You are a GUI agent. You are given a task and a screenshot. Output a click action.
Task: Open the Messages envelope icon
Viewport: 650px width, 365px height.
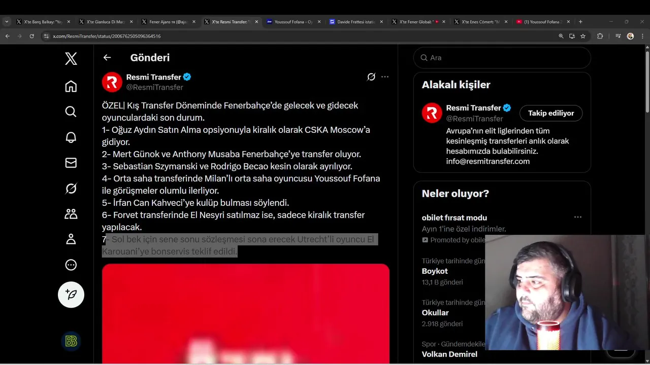click(x=71, y=163)
